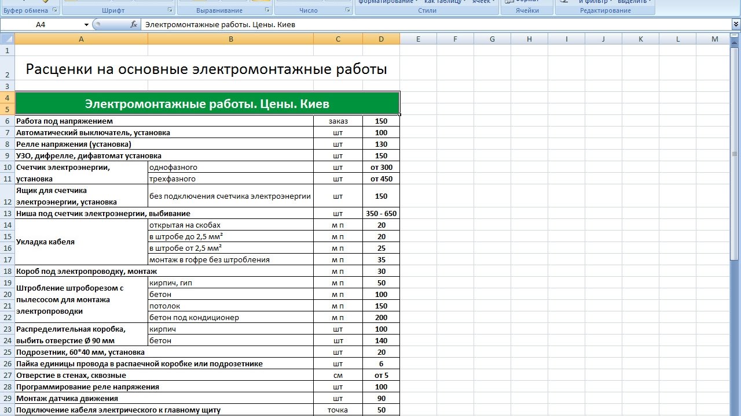741x416 pixels.
Task: Select cell 'Штробление штроборезом с пылесосом'
Action: (81, 300)
